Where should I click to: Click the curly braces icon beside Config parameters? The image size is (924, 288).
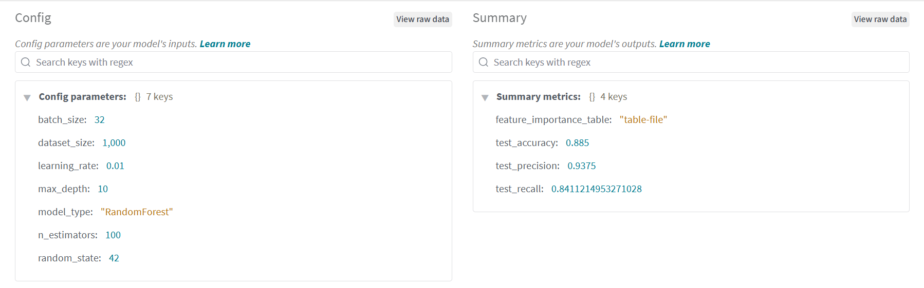tap(138, 97)
